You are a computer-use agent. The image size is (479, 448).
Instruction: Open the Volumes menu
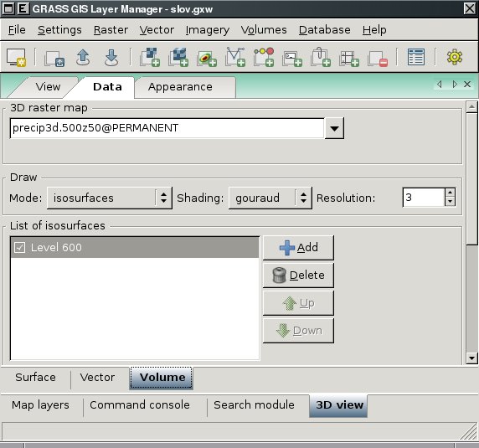pyautogui.click(x=264, y=30)
